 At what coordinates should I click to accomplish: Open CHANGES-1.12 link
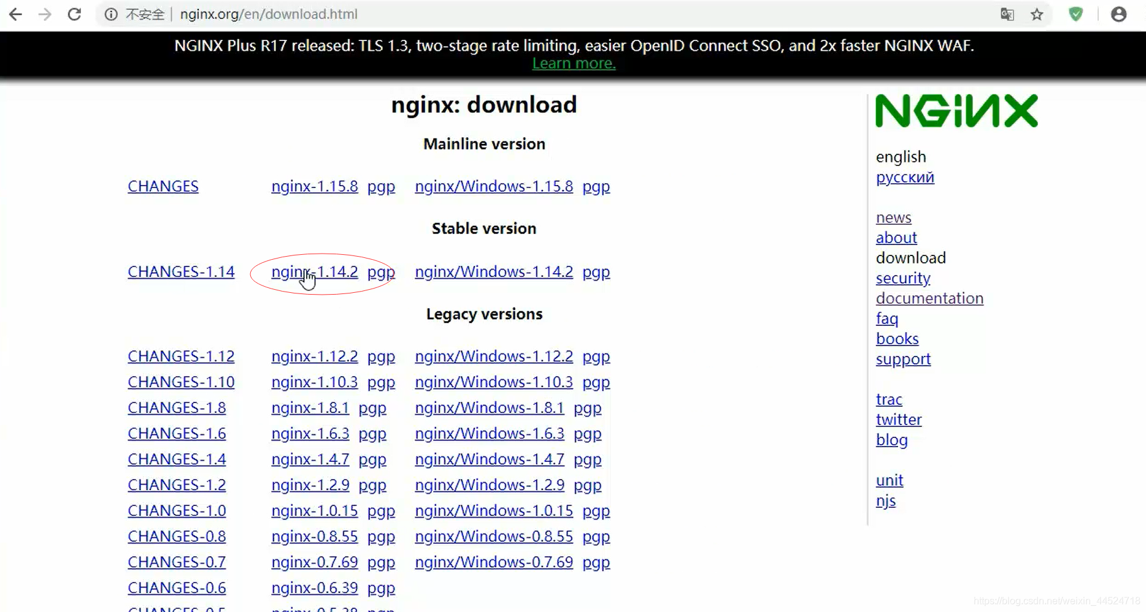coord(181,356)
